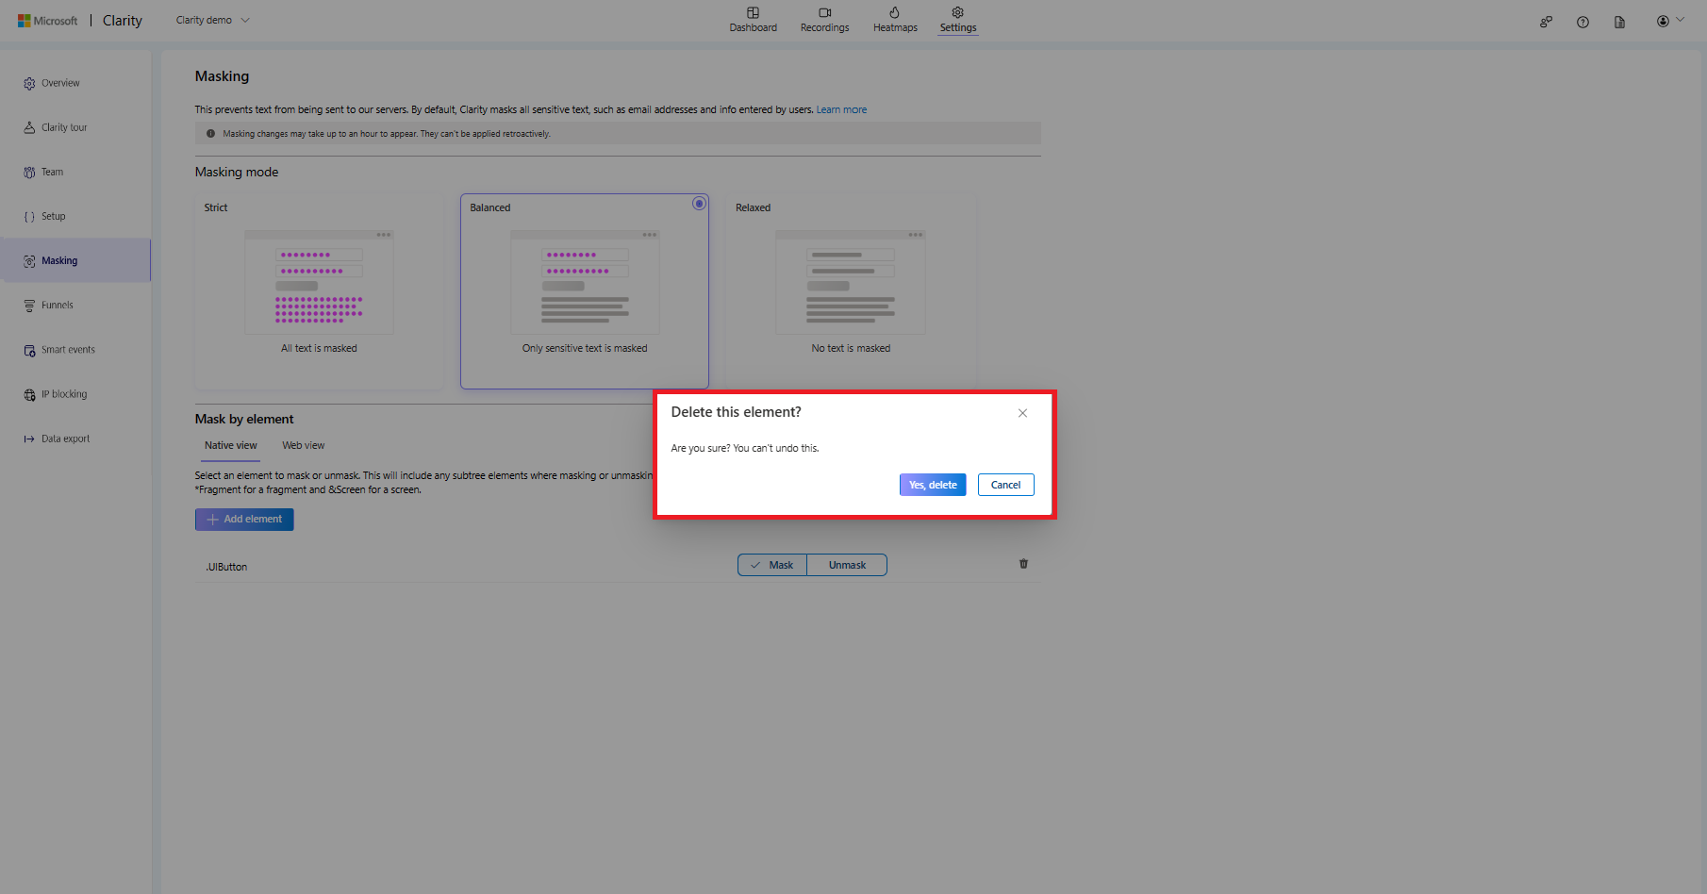Screen dimensions: 1707x894
Task: Click the Settings gear icon in top bar
Action: point(957,12)
